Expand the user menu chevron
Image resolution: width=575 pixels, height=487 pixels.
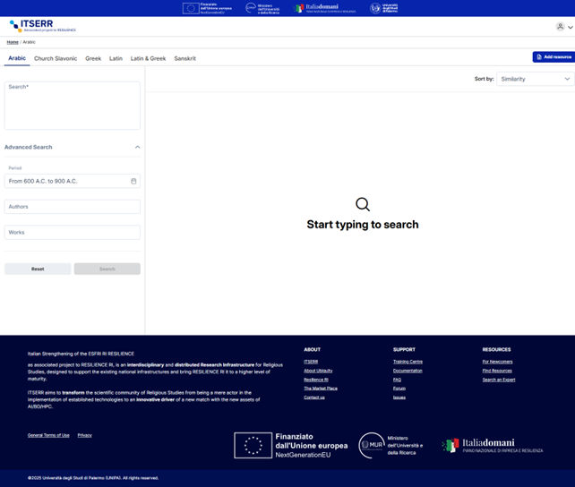(x=571, y=28)
